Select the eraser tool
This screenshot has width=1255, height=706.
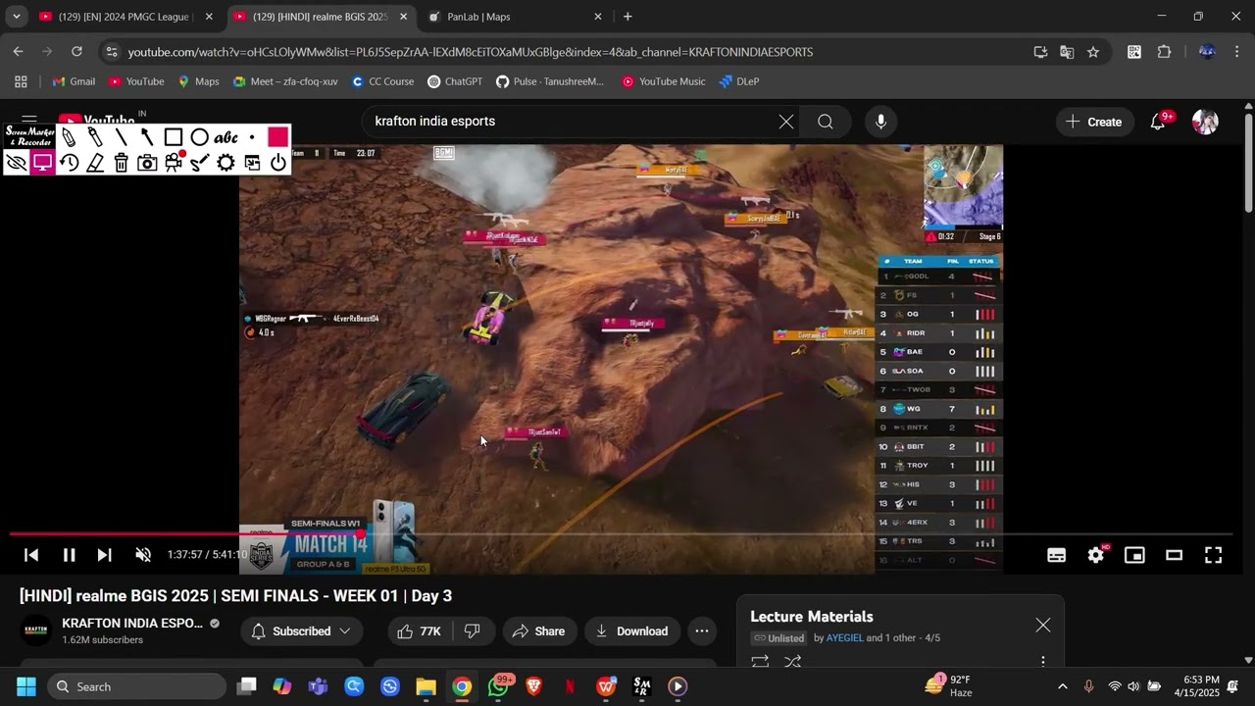coord(95,163)
